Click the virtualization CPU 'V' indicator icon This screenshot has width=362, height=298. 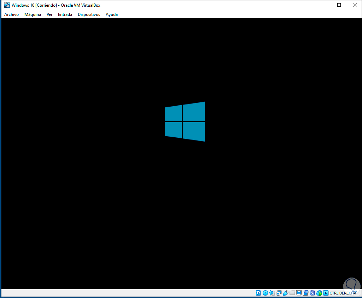tap(313, 293)
